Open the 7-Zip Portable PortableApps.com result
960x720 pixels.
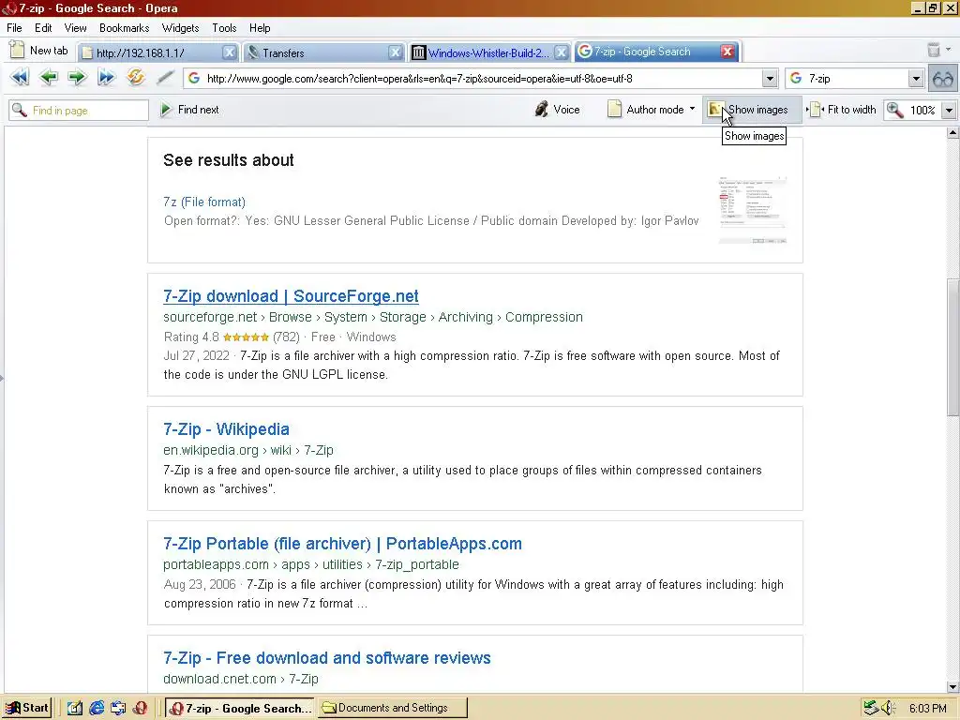coord(342,544)
